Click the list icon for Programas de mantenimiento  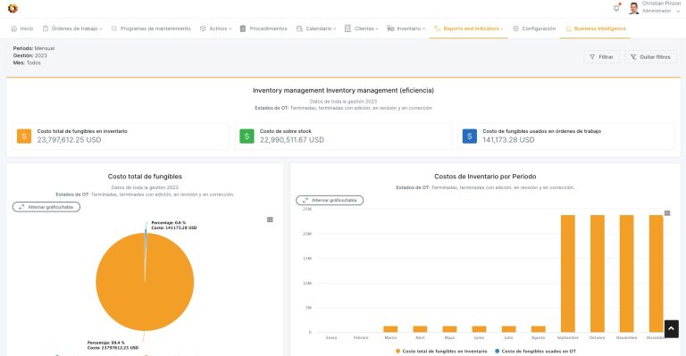pyautogui.click(x=114, y=29)
